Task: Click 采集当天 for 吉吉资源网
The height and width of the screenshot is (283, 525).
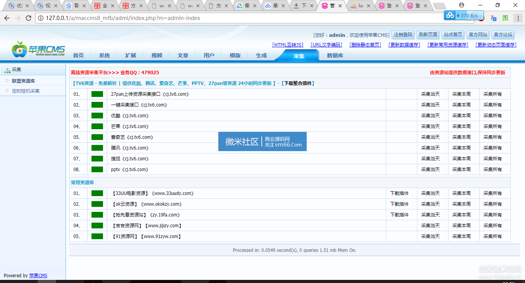Action: [x=430, y=226]
